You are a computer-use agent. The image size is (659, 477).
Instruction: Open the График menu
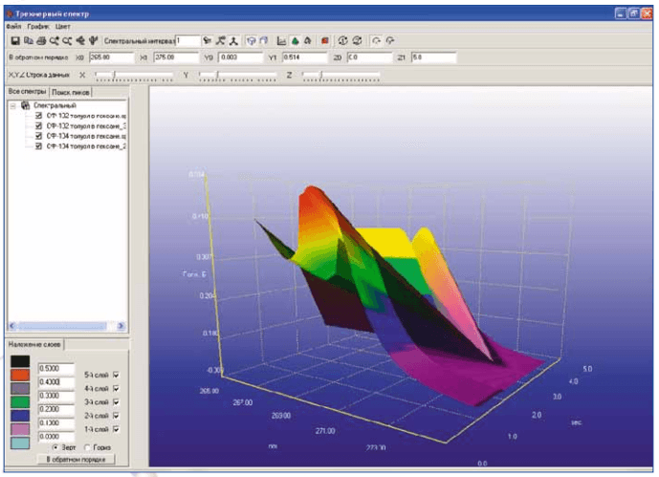38,27
